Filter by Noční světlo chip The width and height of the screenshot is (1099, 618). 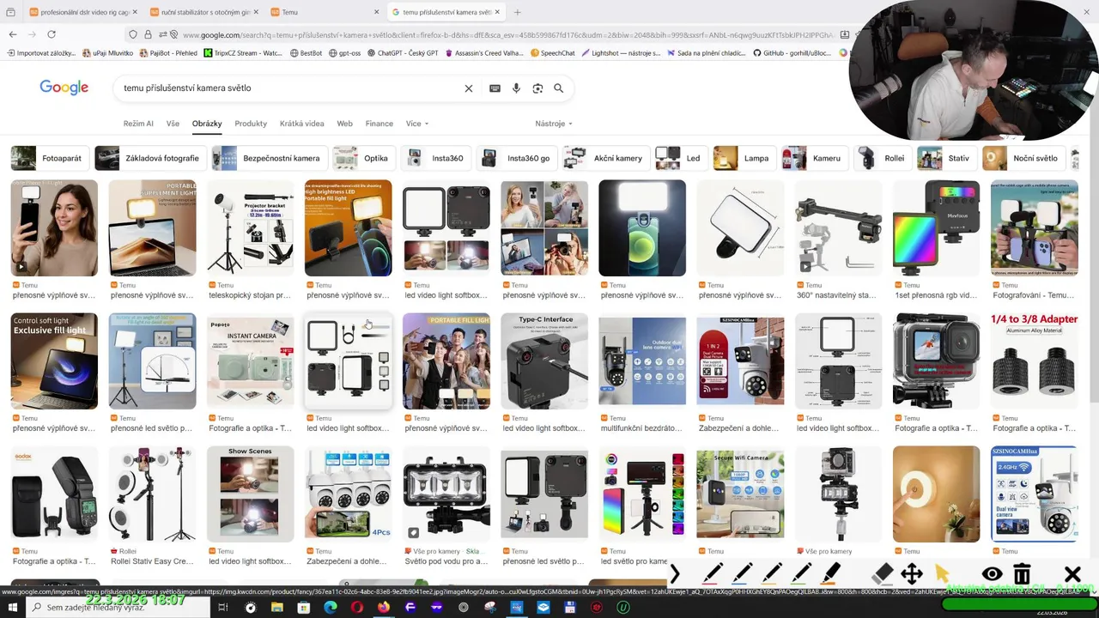click(1023, 158)
